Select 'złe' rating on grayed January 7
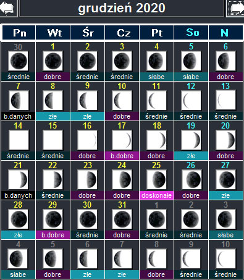Screen dimensions: 244x280 pyautogui.click(x=122, y=274)
